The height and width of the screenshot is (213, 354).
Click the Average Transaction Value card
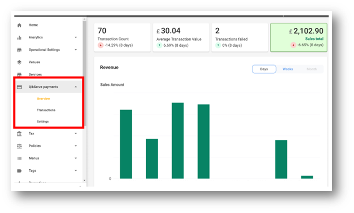click(181, 37)
